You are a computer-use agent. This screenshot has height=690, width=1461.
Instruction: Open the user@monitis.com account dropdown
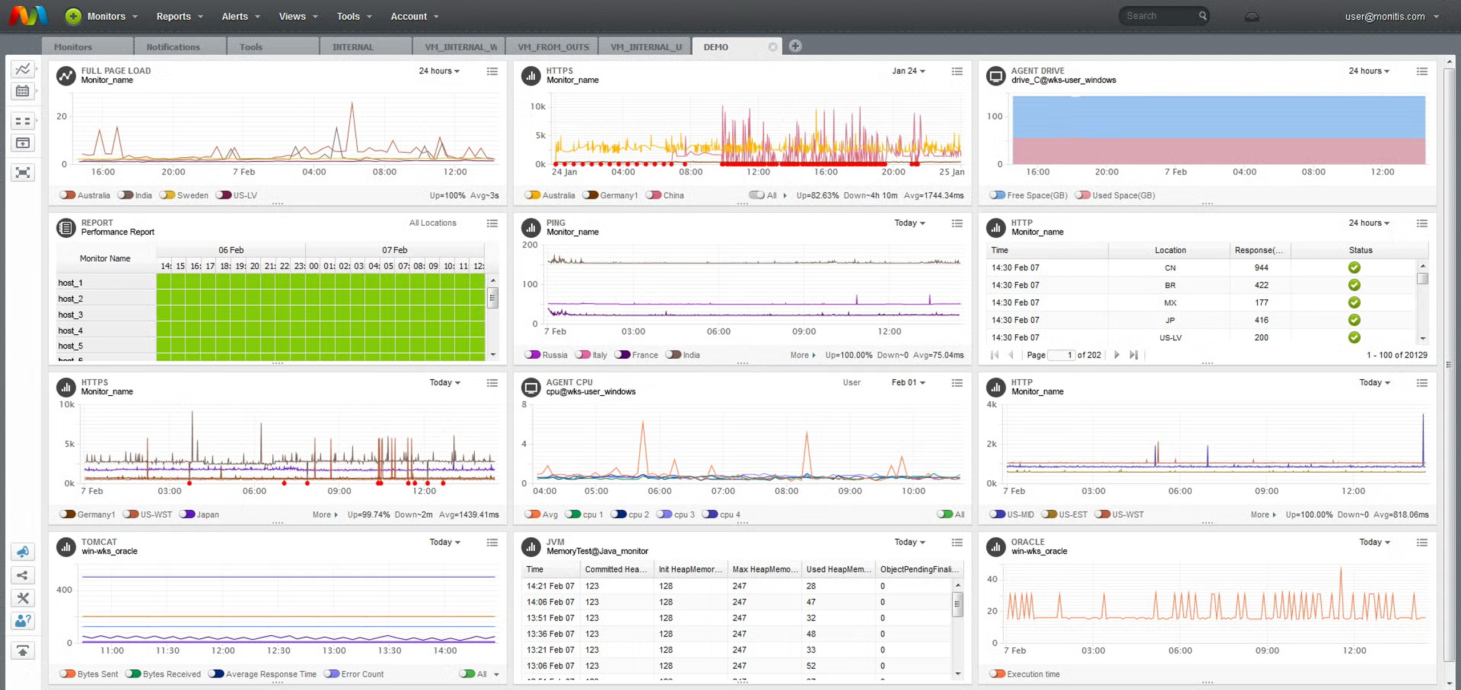[x=1391, y=17]
